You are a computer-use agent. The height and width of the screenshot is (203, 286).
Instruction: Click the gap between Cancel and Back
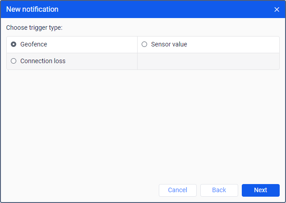coord(198,190)
